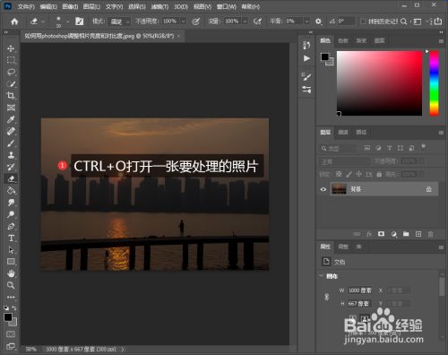Click the share icon at top right
448x355 pixels.
pyautogui.click(x=438, y=21)
